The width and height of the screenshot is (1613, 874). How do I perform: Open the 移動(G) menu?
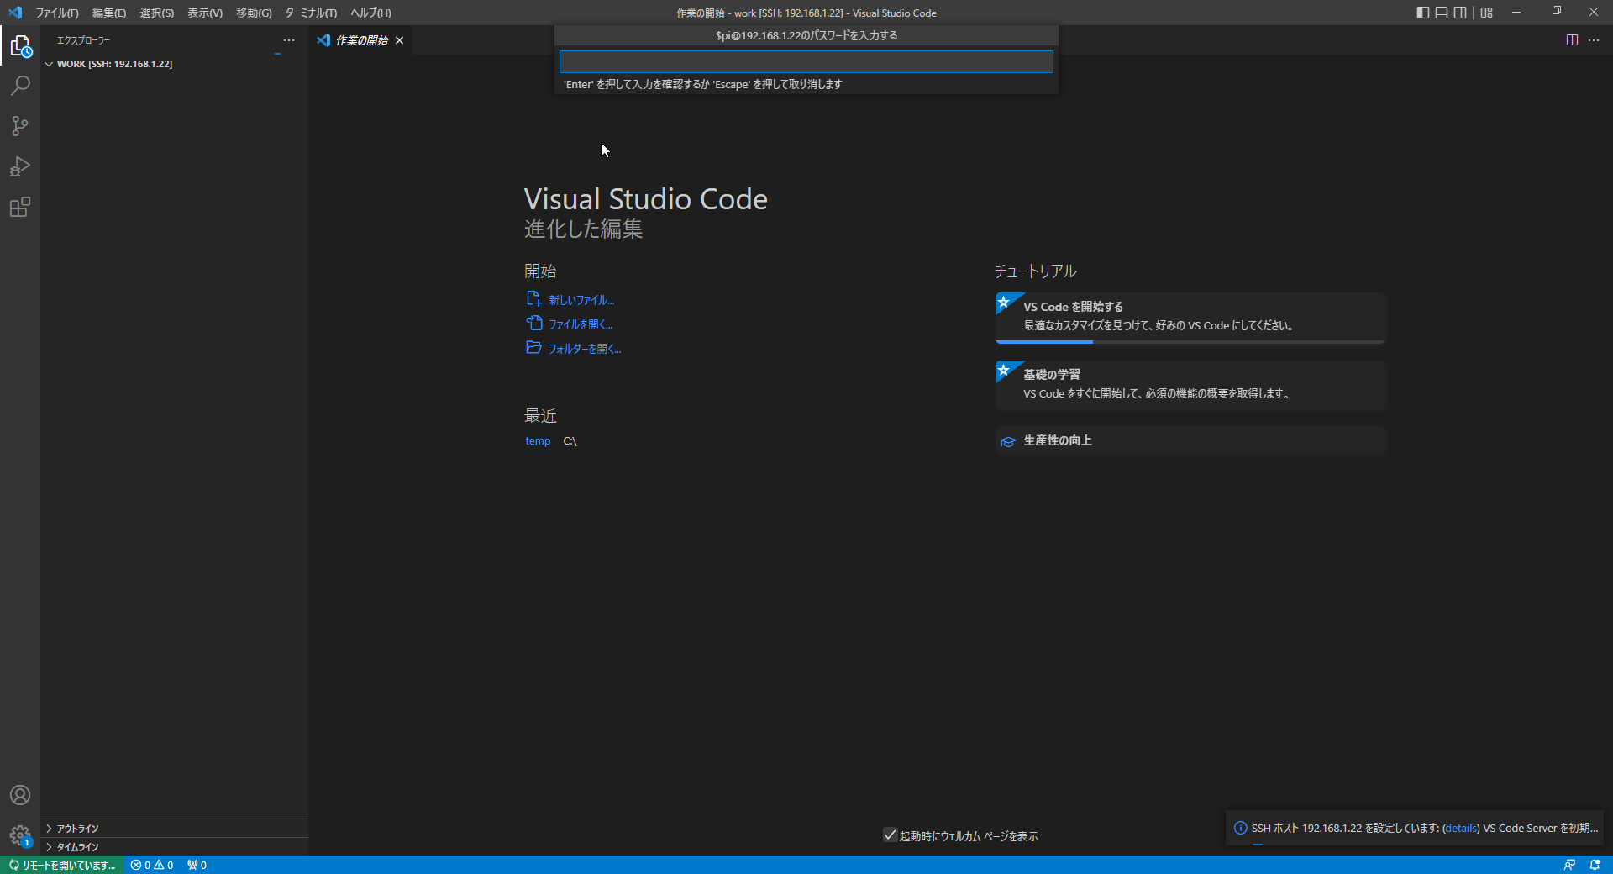coord(254,13)
